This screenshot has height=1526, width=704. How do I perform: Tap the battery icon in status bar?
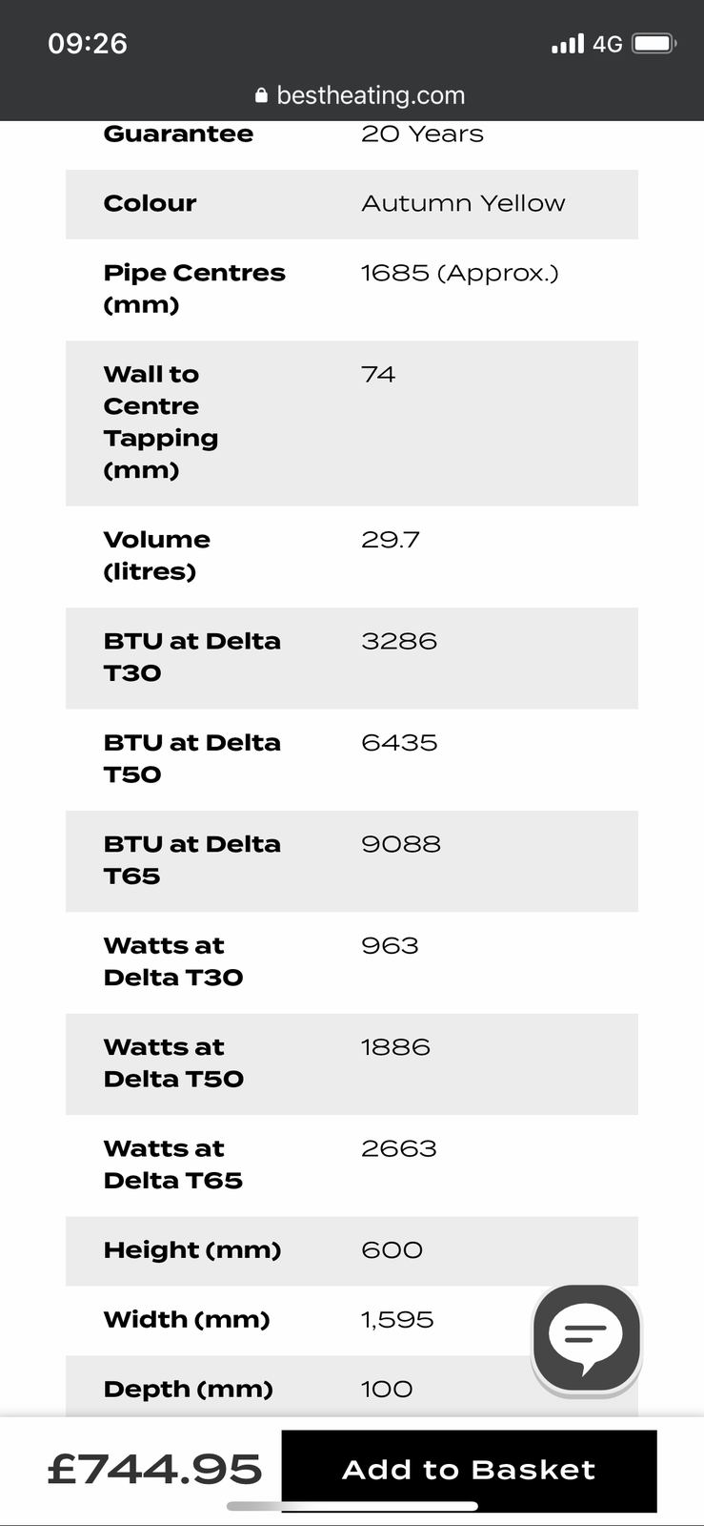(654, 44)
